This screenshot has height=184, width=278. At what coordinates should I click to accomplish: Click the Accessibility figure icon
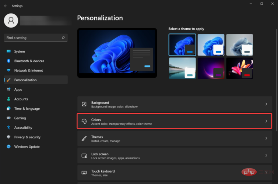click(8, 127)
